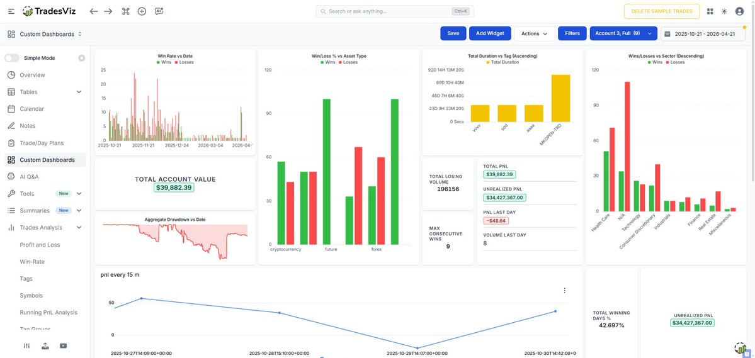Toggle the Simple Mode switch
This screenshot has height=358, width=755.
click(x=13, y=58)
